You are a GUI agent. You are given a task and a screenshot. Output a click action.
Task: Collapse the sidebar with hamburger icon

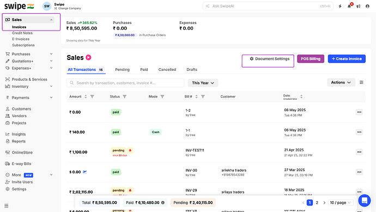[7, 206]
